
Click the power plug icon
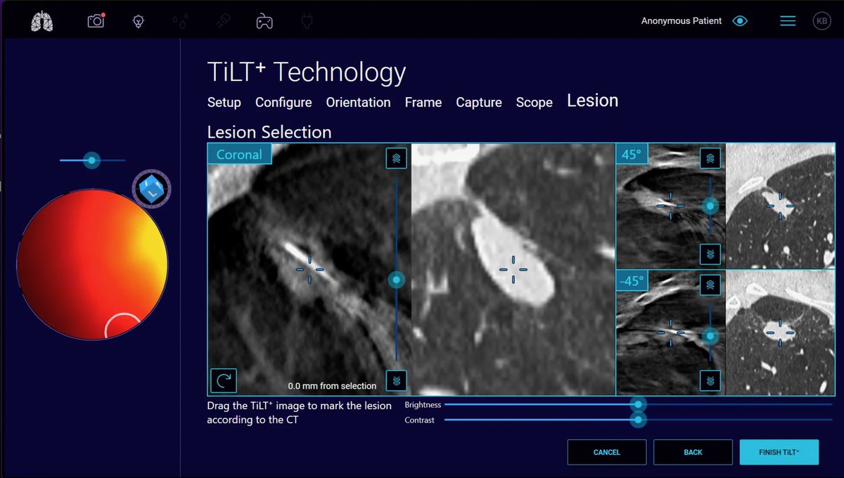tap(306, 21)
